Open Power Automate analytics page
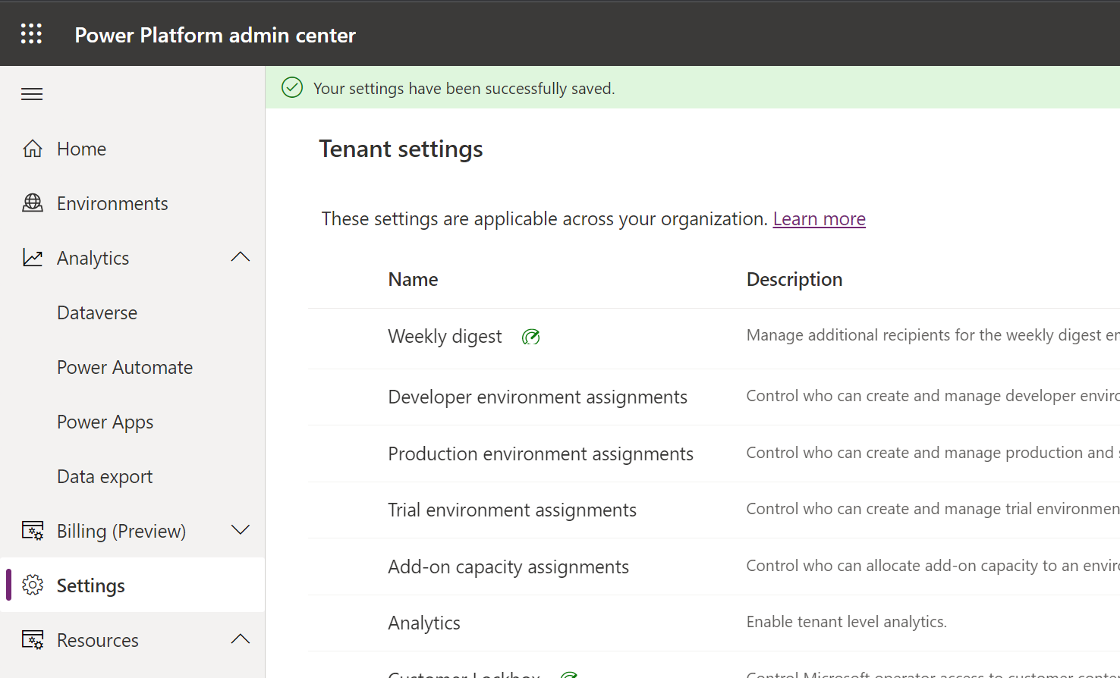1120x678 pixels. pos(124,366)
